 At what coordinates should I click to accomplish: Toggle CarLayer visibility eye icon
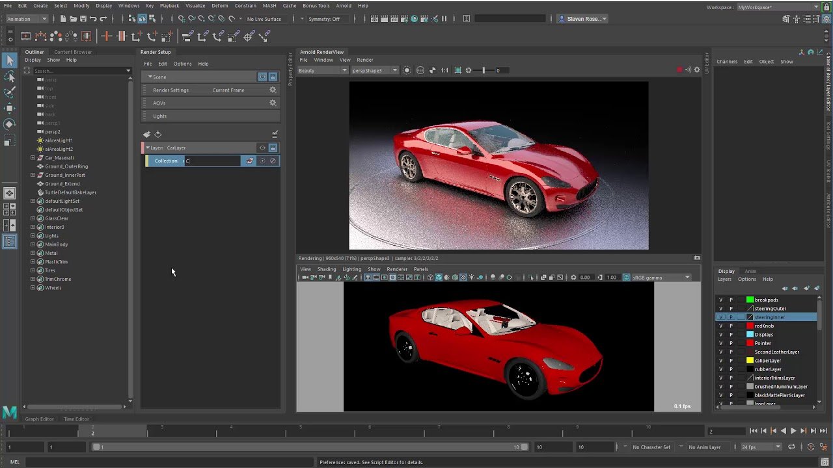(262, 148)
